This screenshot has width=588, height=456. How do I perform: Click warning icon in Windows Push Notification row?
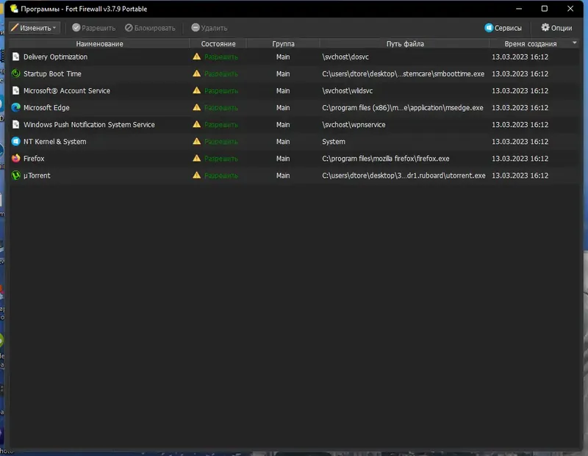tap(196, 124)
